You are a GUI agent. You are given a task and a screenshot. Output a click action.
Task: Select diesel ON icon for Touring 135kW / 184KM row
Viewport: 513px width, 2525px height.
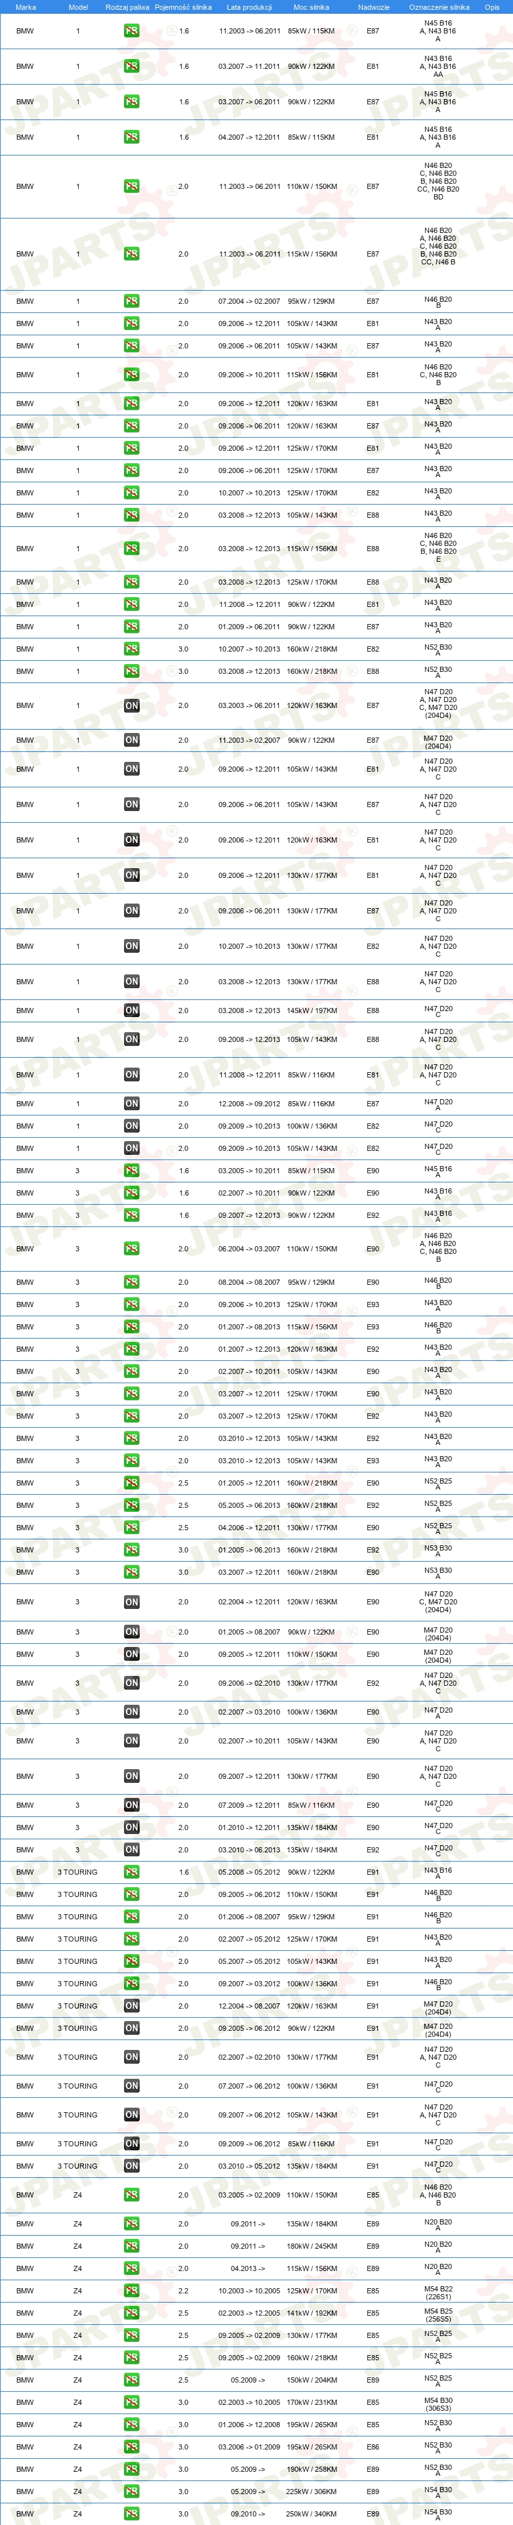[131, 2165]
